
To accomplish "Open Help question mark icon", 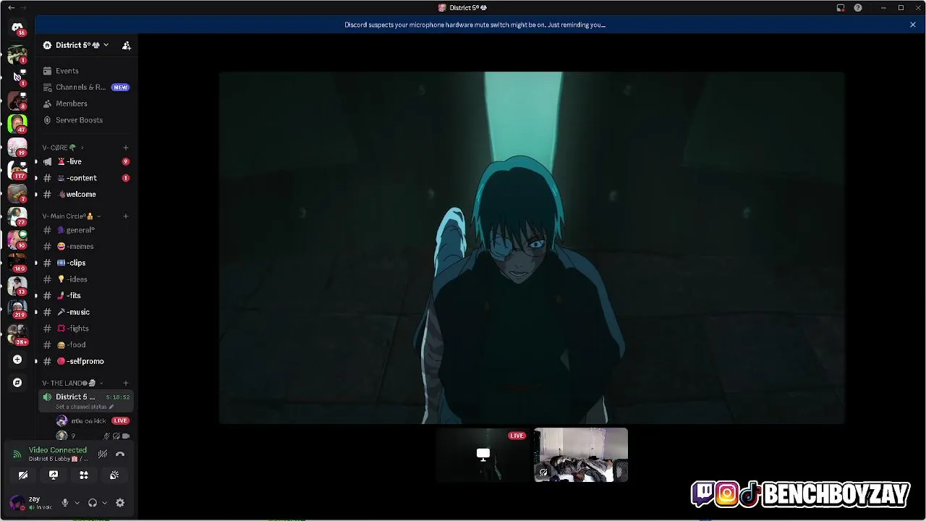I will (x=858, y=8).
